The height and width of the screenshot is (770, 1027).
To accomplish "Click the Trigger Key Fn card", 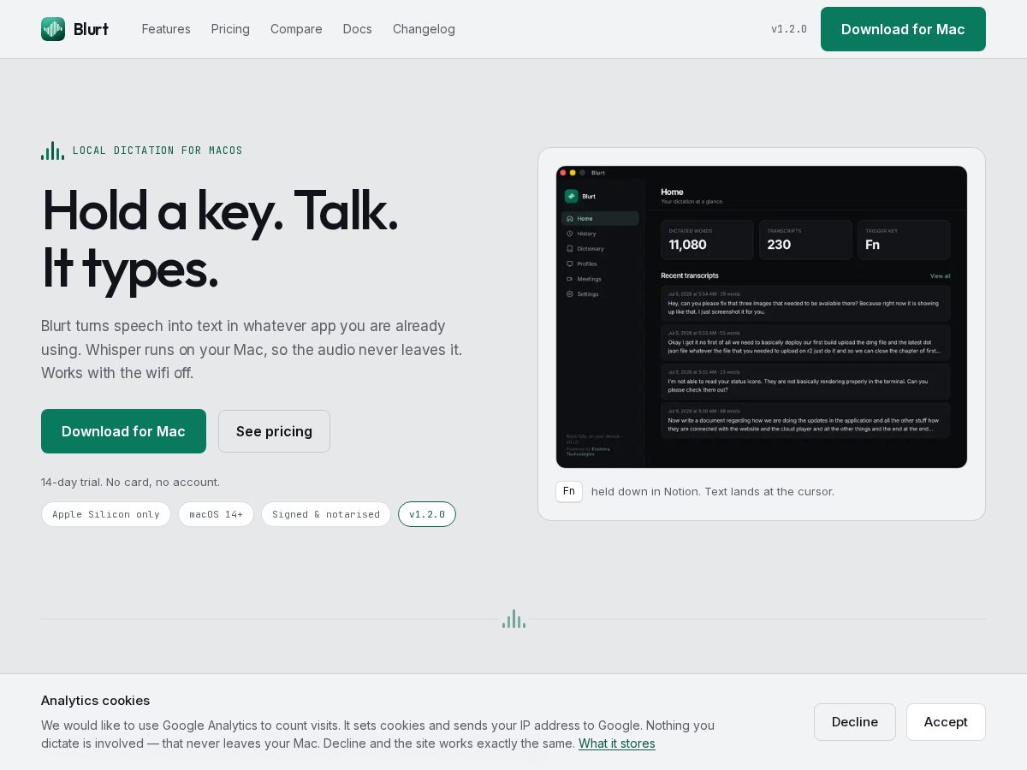I will click(904, 240).
